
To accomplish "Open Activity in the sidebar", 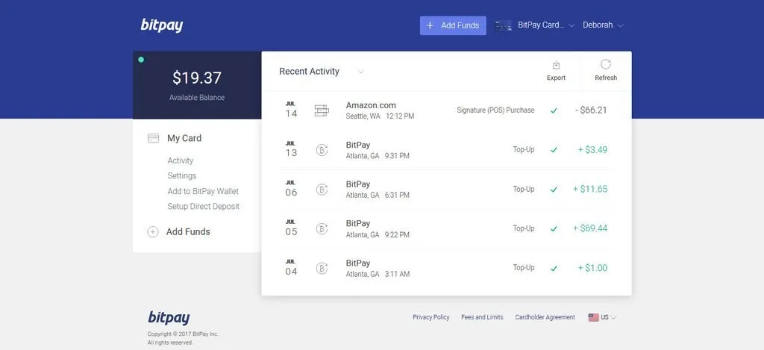I will 181,160.
